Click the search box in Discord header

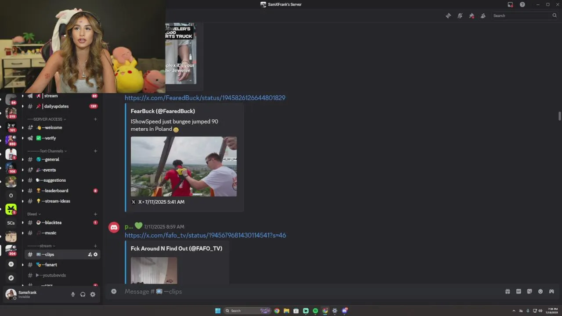pyautogui.click(x=524, y=16)
